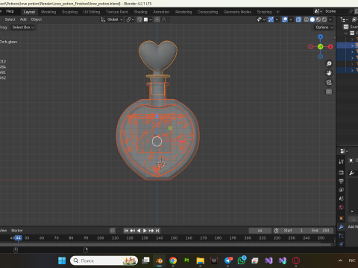This screenshot has height=268, width=358.
Task: Click the current frame field showing 44
Action: (x=260, y=231)
